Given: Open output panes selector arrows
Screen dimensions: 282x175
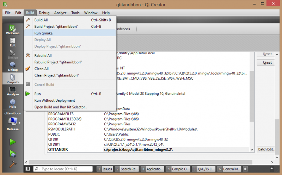Looking at the screenshot, I should (246, 169).
